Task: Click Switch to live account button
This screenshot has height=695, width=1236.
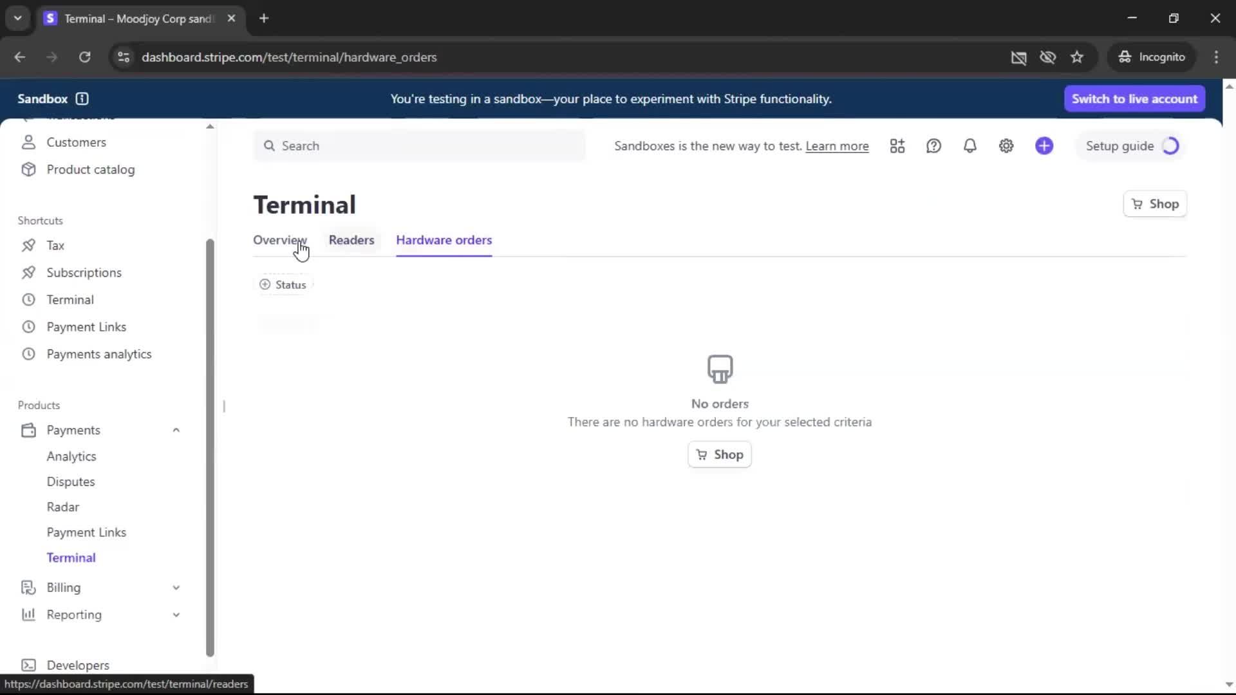Action: 1134,98
